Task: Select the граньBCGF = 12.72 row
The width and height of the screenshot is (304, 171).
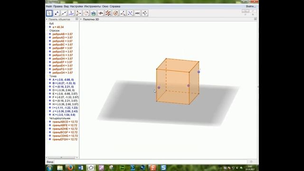Action: click(65, 133)
